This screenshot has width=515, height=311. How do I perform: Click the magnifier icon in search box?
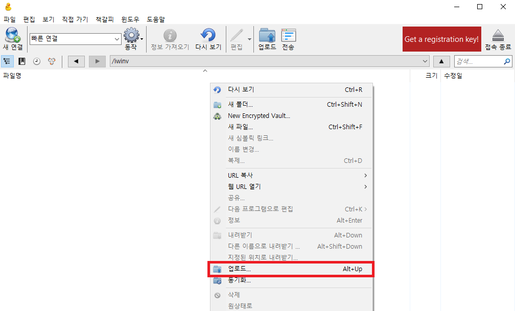(507, 61)
